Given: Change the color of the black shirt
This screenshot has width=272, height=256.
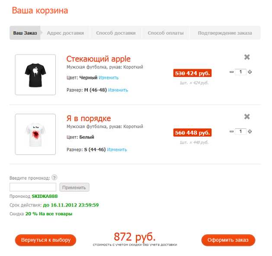Looking at the screenshot, I should coord(109,78).
